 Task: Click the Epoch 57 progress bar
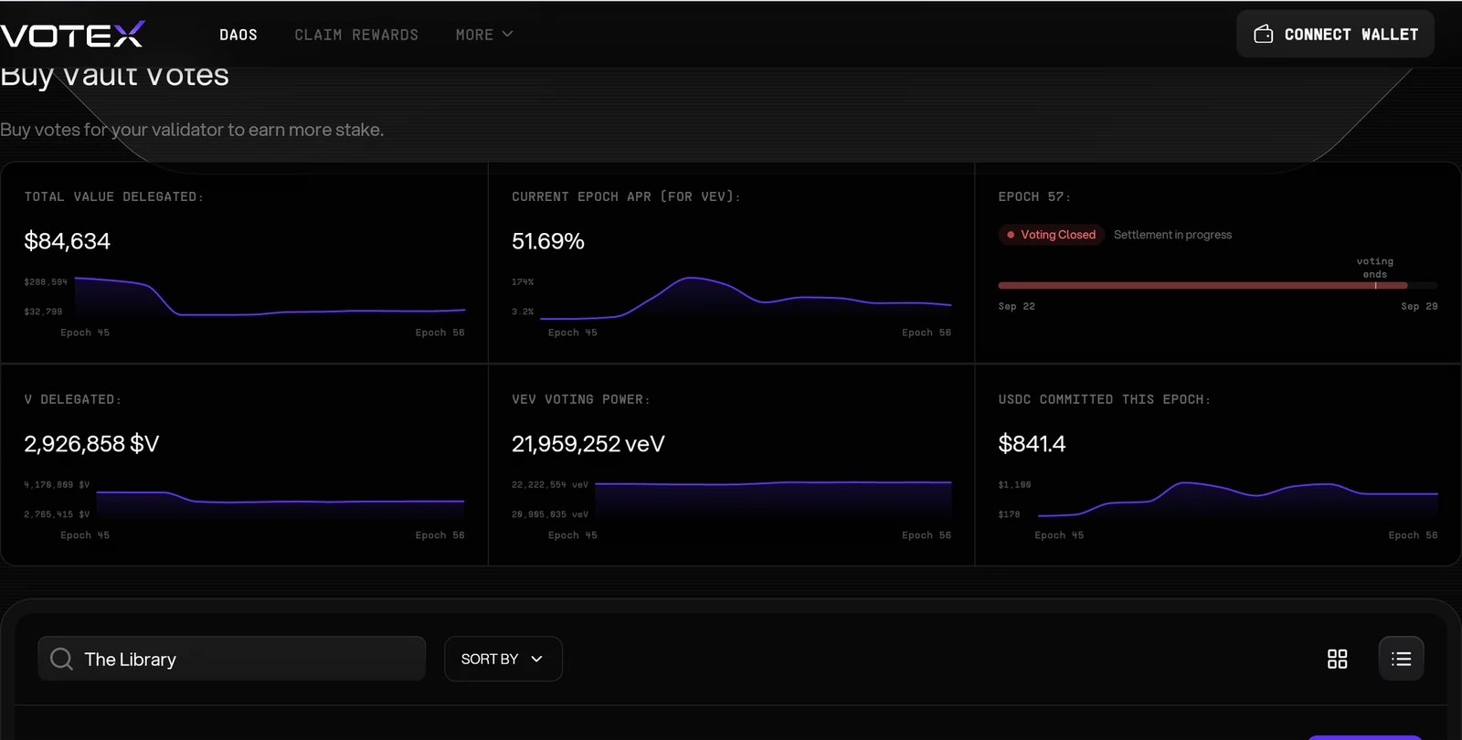1217,286
